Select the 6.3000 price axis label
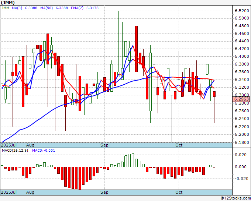251x201 pixels. (x=242, y=95)
